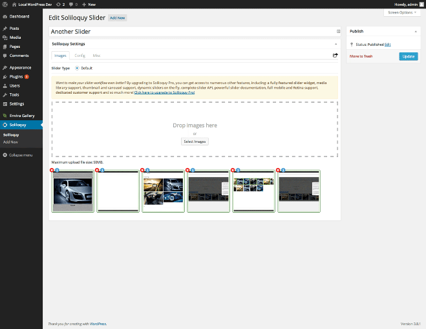The image size is (426, 329).
Task: Collapse the Soliloquy Settings panel
Action: click(335, 44)
